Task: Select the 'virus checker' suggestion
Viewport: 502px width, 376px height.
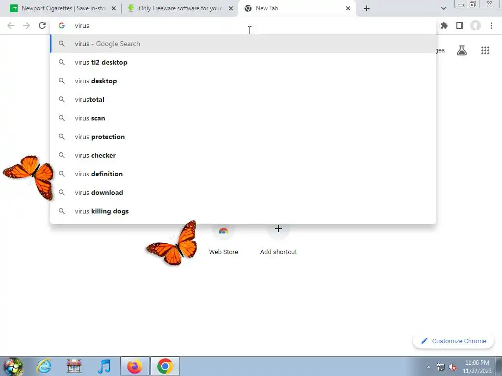Action: [x=243, y=155]
